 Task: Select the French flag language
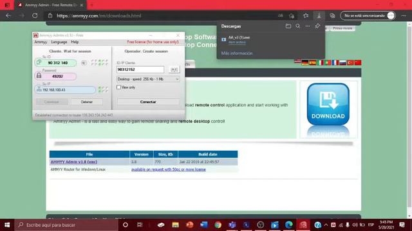click(x=335, y=63)
